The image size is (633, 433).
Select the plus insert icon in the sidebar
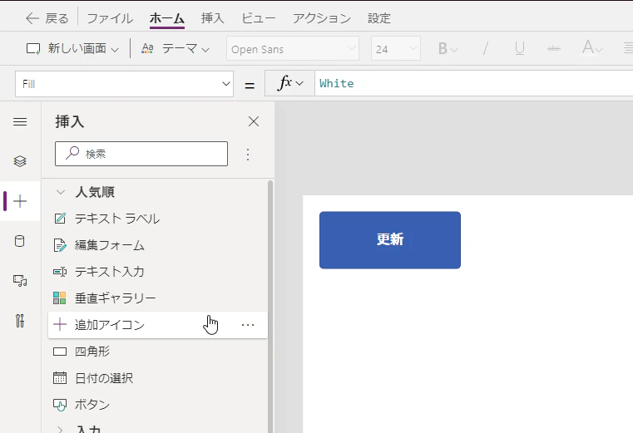click(20, 201)
